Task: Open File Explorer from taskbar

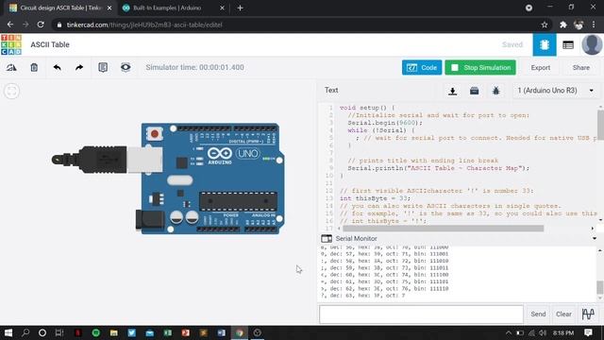Action: click(113, 332)
